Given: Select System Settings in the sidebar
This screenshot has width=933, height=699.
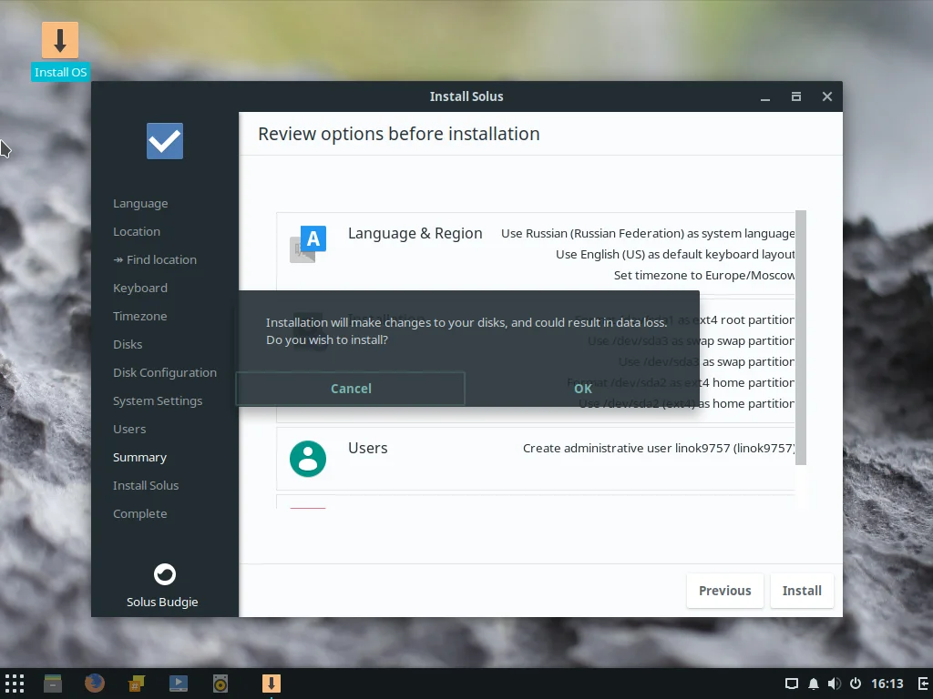Looking at the screenshot, I should coord(158,400).
